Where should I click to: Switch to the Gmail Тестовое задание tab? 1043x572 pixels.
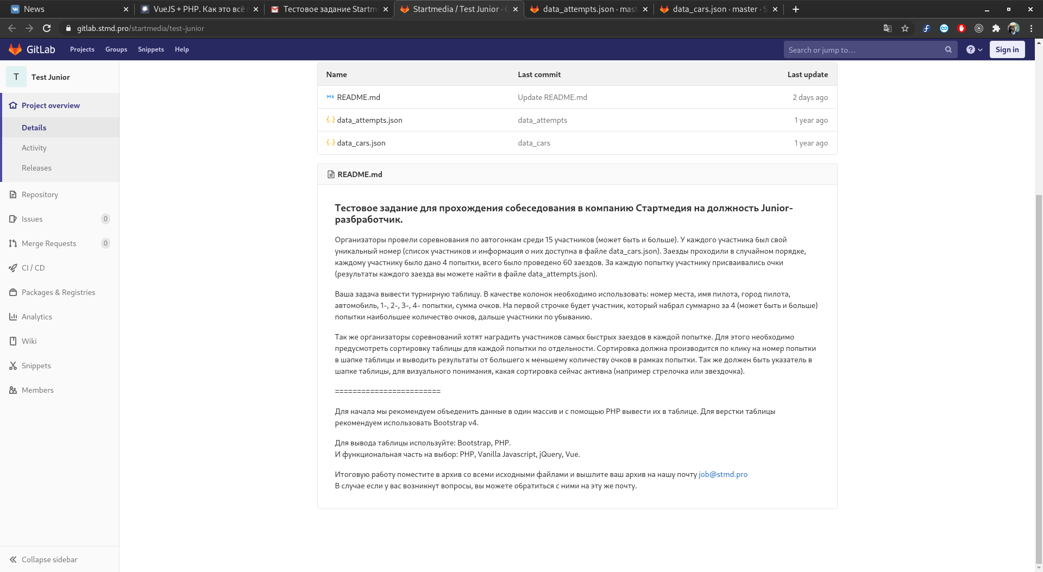[x=329, y=9]
